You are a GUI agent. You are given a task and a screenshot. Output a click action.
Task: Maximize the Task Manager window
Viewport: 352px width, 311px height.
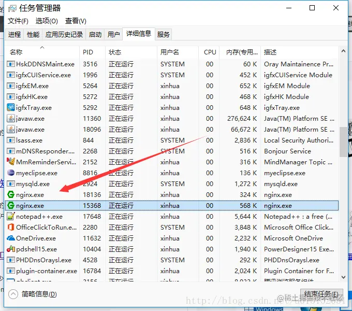(312, 8)
